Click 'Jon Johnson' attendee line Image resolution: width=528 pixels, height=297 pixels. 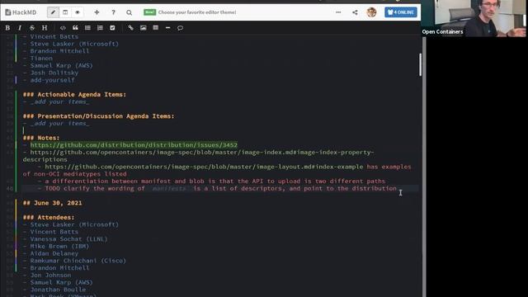50,275
